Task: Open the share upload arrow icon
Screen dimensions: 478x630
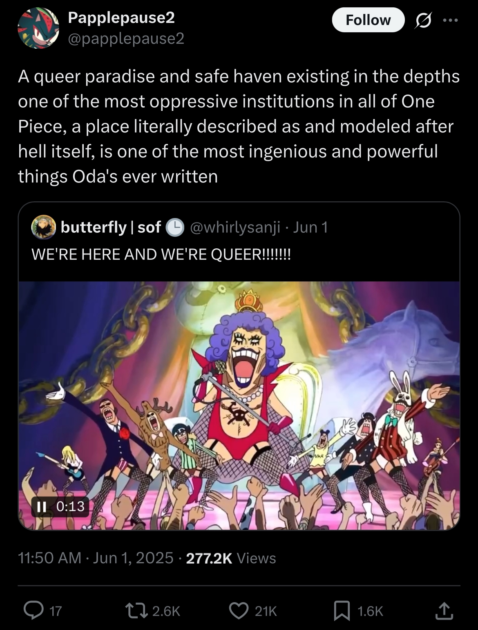Action: pos(444,611)
